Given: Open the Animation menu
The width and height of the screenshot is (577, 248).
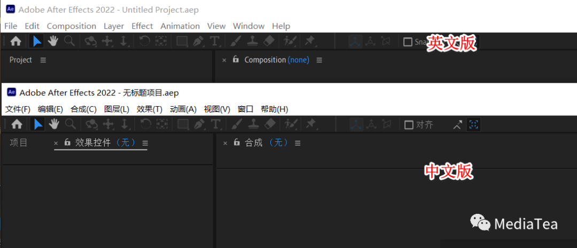Looking at the screenshot, I should point(180,26).
